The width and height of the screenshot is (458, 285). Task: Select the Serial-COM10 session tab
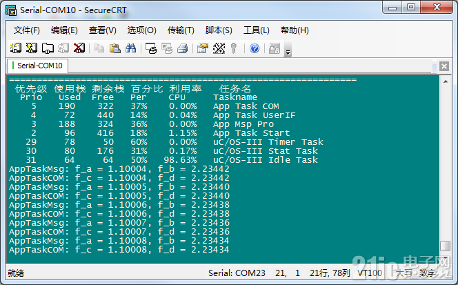pos(38,66)
